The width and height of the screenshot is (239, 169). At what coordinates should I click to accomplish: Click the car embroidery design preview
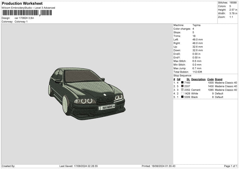[x=87, y=94]
